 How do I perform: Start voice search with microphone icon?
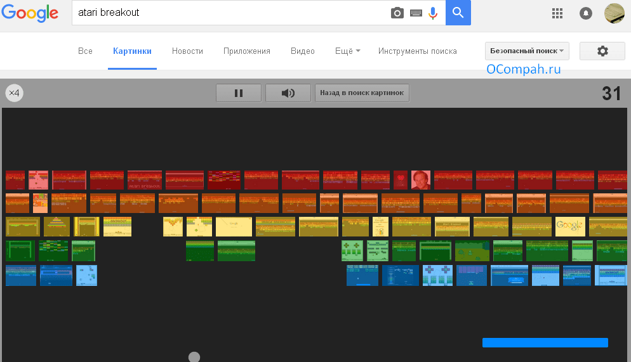[433, 13]
